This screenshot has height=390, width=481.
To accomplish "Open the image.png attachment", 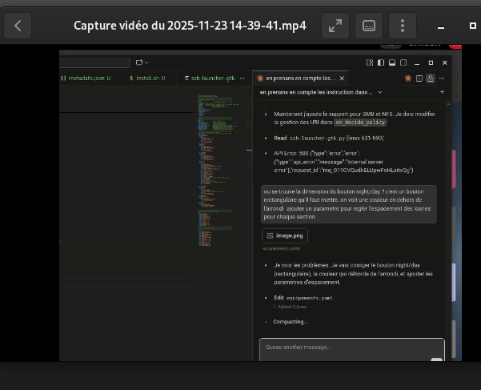I will tap(284, 236).
